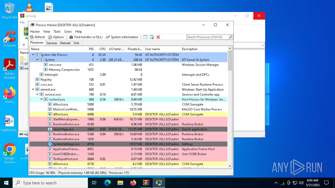Click the process list scroll down arrow
Image resolution: width=335 pixels, height=188 pixels.
230,166
